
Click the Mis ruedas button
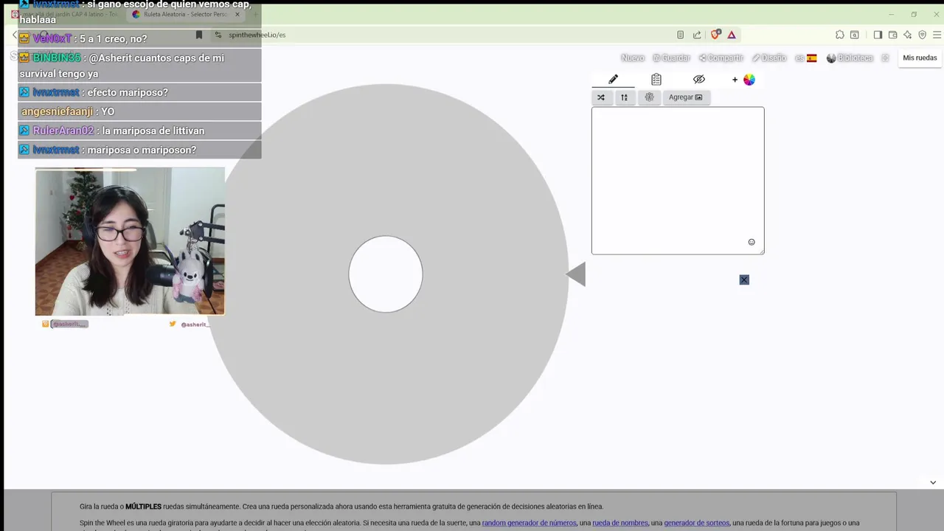point(920,58)
